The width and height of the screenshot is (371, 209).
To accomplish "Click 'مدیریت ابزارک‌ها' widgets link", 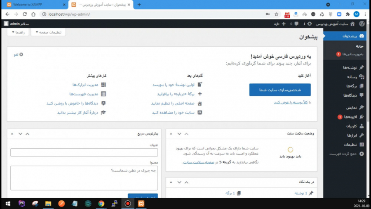I will click(85, 85).
